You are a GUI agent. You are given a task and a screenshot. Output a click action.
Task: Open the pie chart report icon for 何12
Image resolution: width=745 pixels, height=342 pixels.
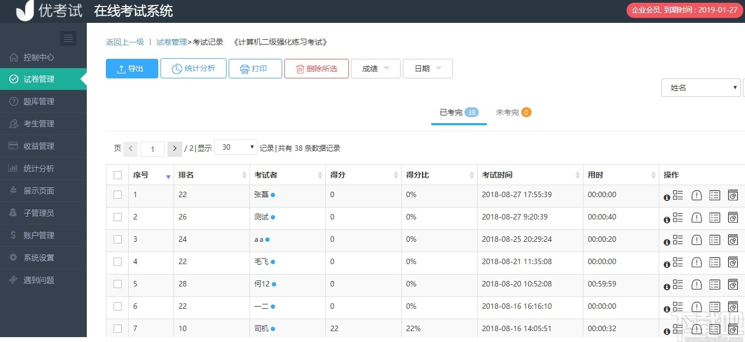(x=733, y=284)
